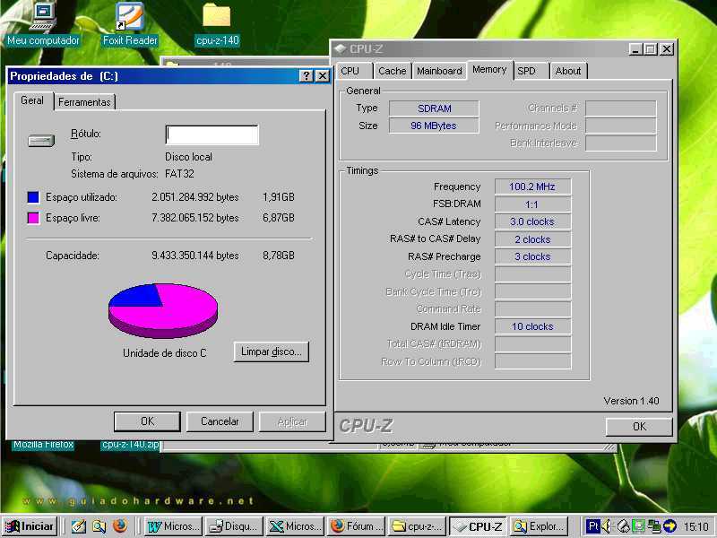
Task: Click the greyed Aplicar button
Action: point(292,421)
